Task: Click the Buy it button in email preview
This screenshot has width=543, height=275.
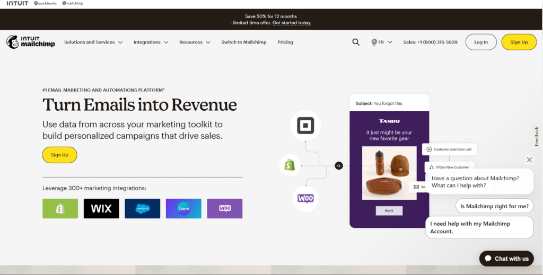Action: (389, 211)
